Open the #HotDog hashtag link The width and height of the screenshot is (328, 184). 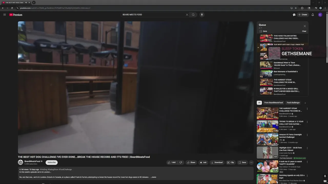[43, 169]
